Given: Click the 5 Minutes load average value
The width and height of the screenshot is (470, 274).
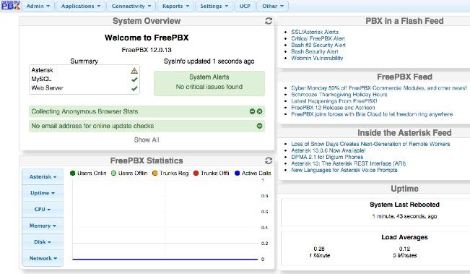Looking at the screenshot, I should tap(404, 249).
